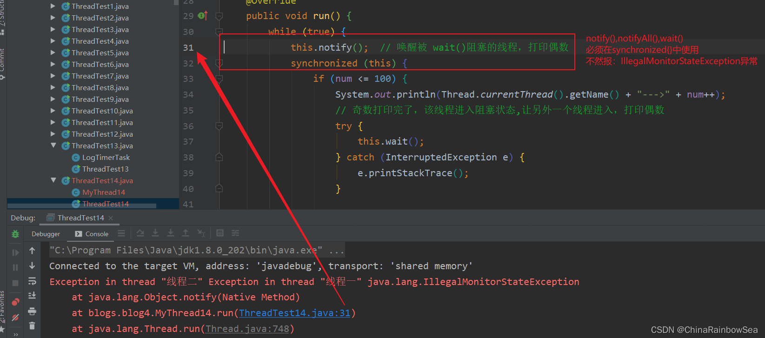This screenshot has width=765, height=338.
Task: Fold the try block at line 36
Action: [219, 126]
